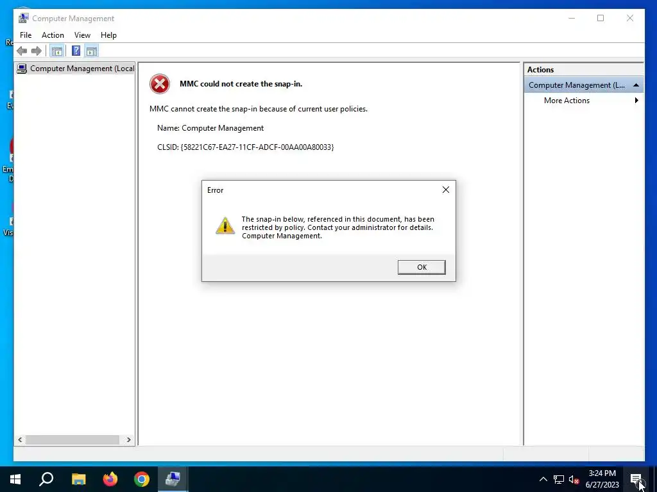Click the Computer Management title bar icon
This screenshot has height=492, width=657.
click(24, 18)
